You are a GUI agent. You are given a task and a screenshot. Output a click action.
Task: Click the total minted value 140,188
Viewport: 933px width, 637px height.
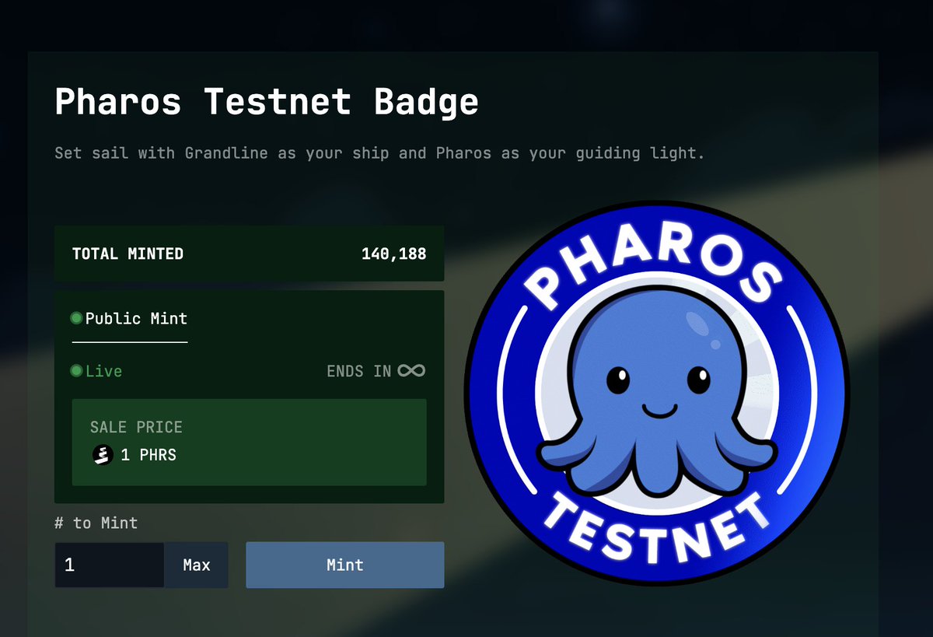tap(393, 254)
